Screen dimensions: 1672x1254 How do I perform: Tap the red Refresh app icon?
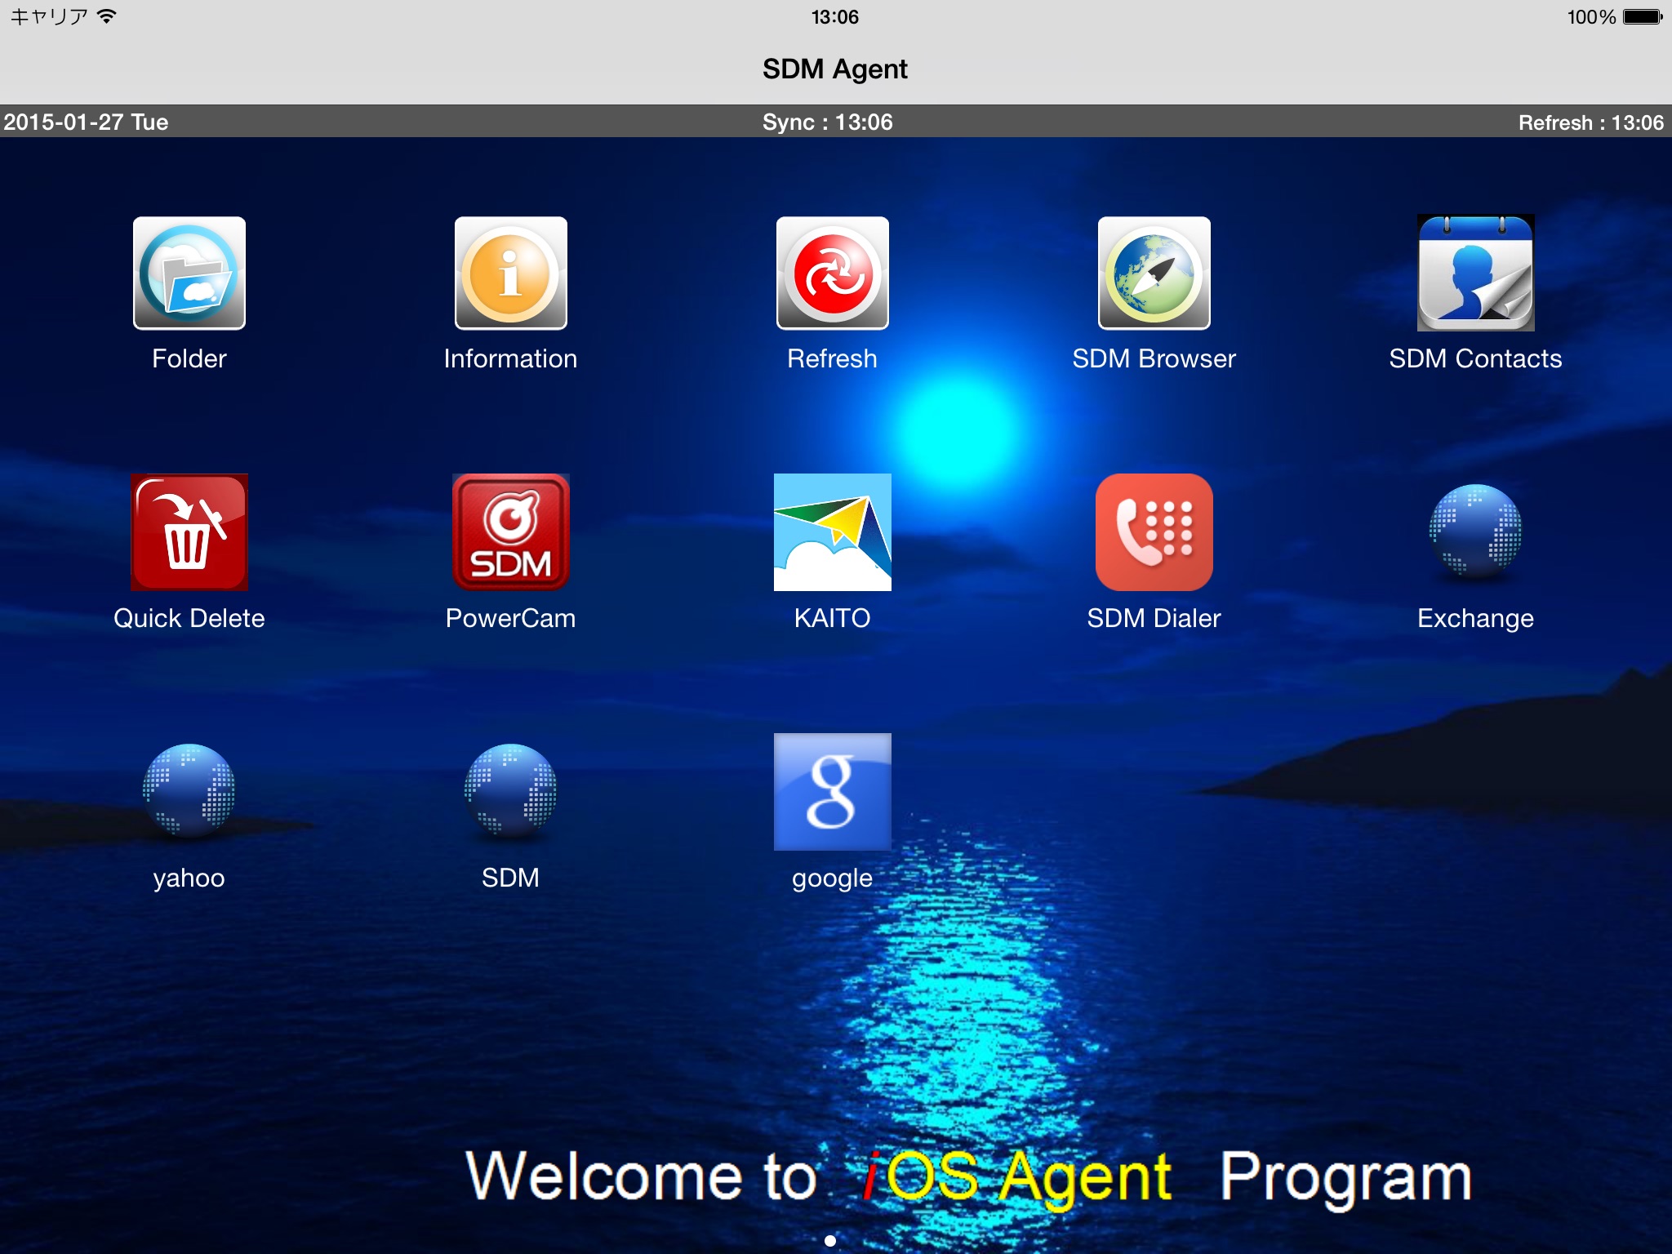pos(833,273)
